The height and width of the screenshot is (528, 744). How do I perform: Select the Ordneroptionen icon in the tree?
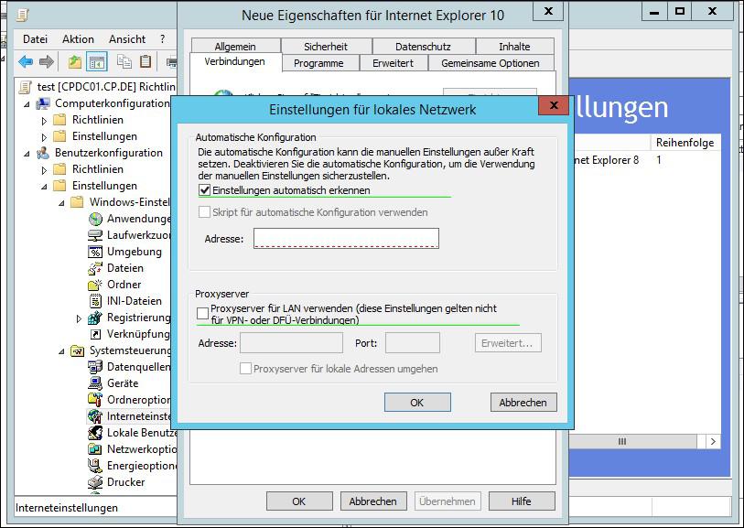point(95,400)
